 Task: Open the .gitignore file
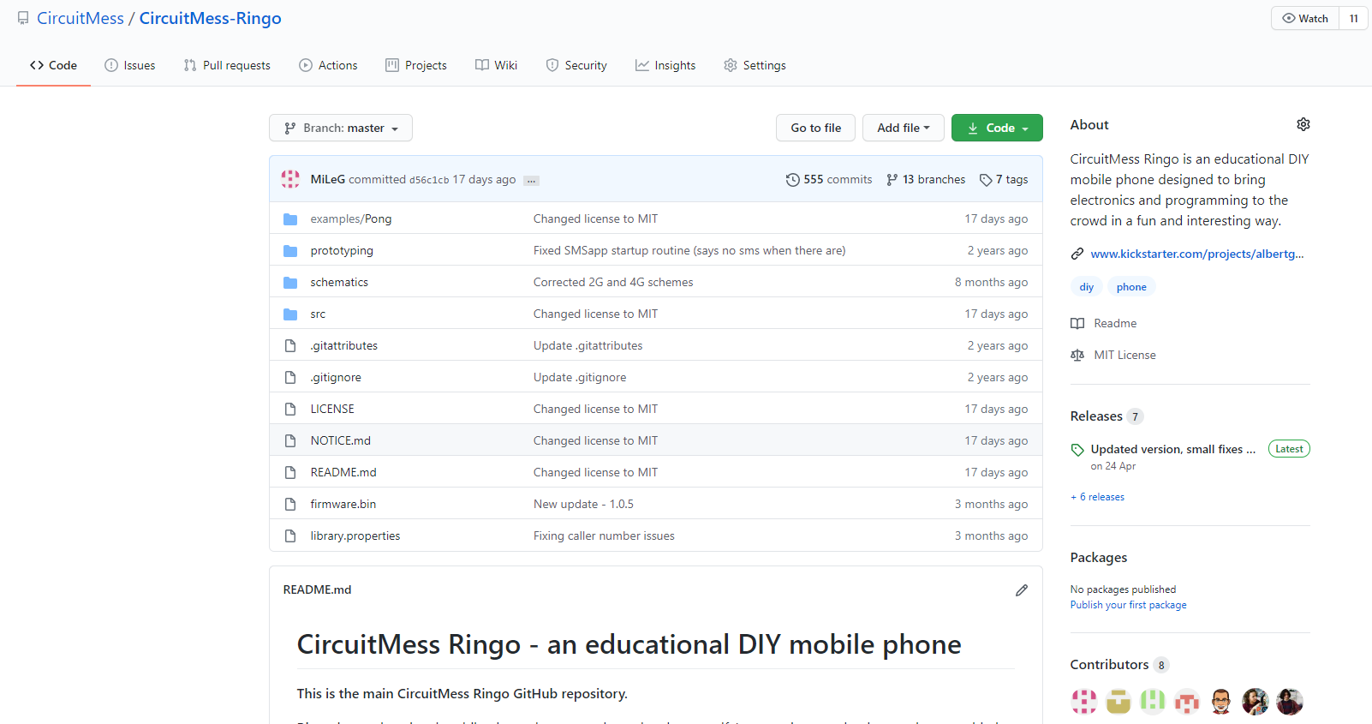336,378
